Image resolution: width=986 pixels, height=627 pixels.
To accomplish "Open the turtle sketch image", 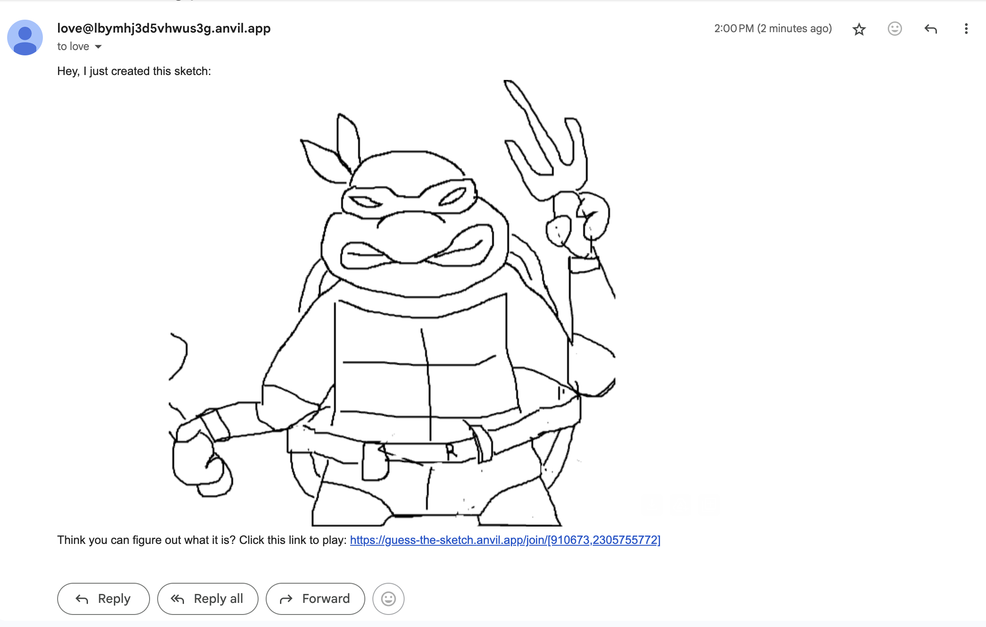I will click(x=392, y=304).
